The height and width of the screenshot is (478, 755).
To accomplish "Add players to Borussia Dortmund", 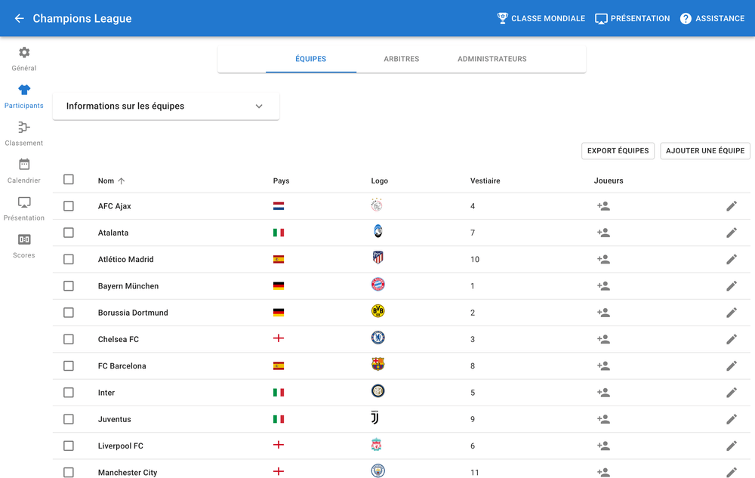I will [x=603, y=313].
